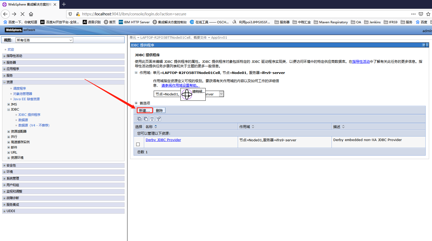Screen dimensions: 432x241
Task: Click the deselect all items icon
Action: point(146,119)
